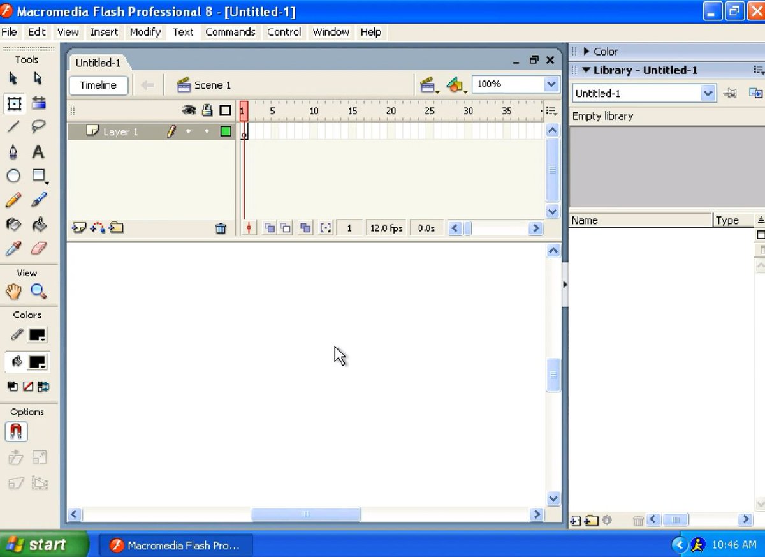The image size is (765, 557).
Task: Add a motion guide layer
Action: pyautogui.click(x=98, y=227)
